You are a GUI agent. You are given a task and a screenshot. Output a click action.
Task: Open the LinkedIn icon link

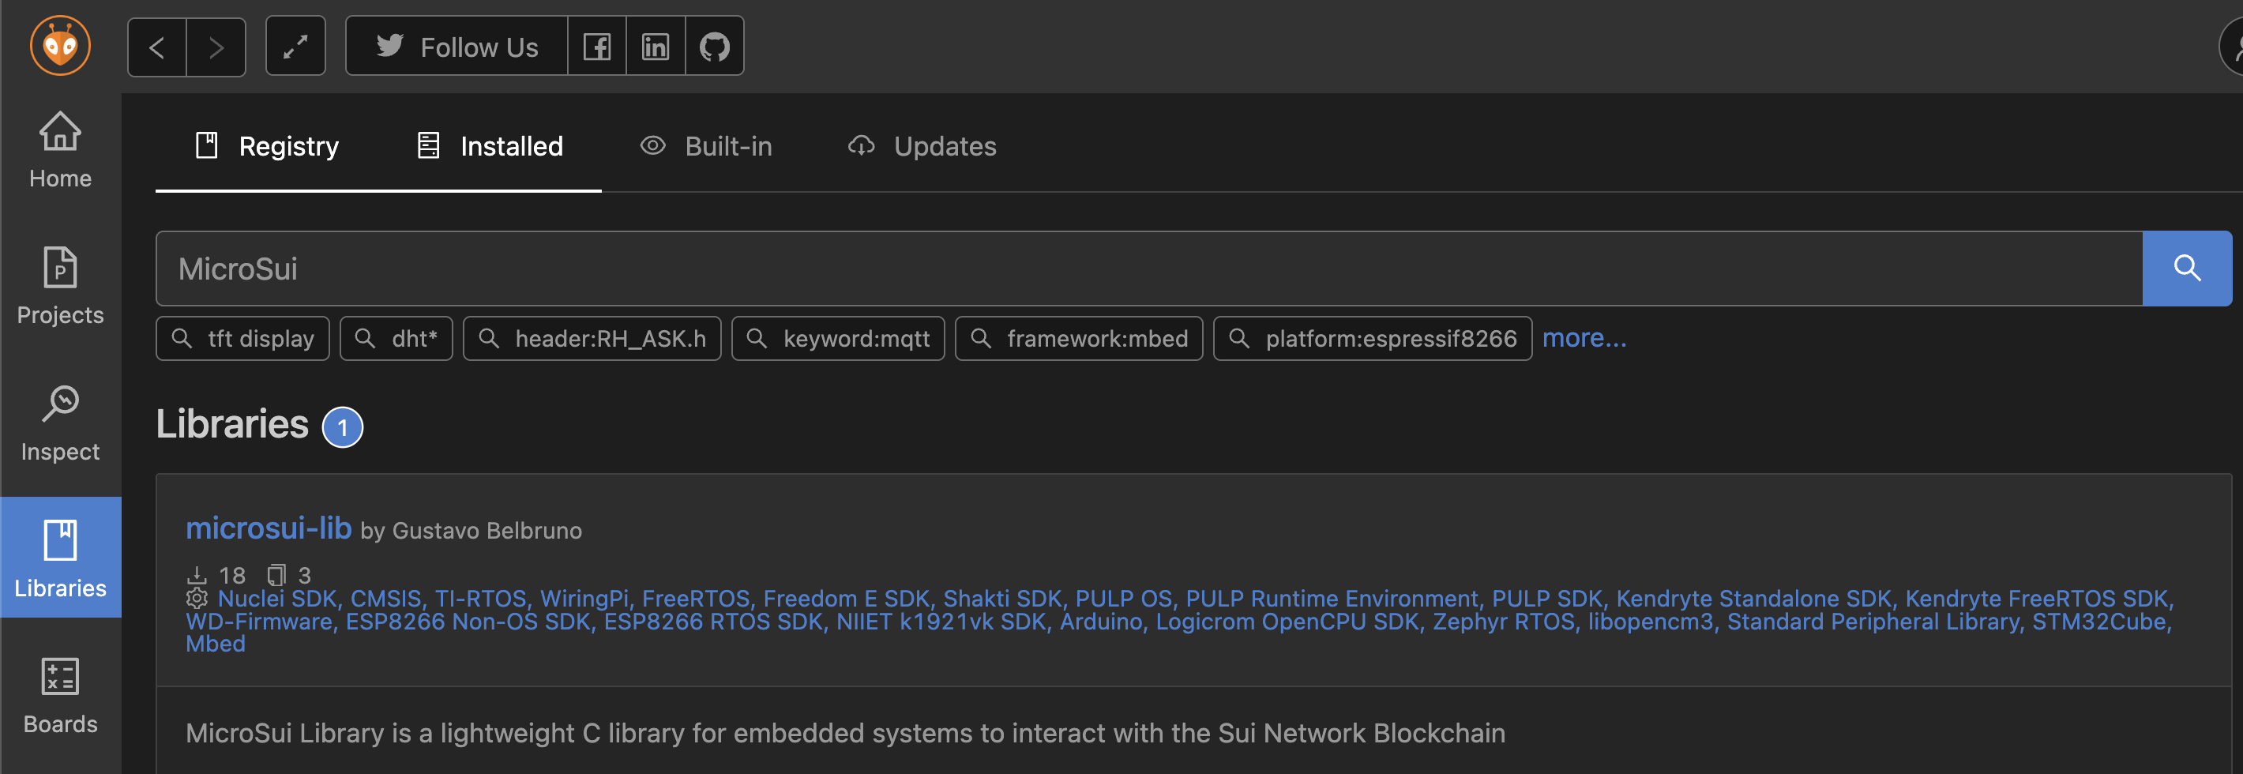point(656,46)
